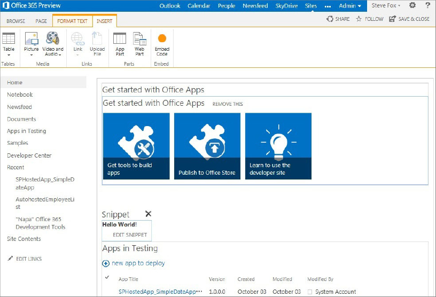Open the recent AutohostedEmployeeList item
Viewport: 436px width, 297px height.
tap(45, 203)
